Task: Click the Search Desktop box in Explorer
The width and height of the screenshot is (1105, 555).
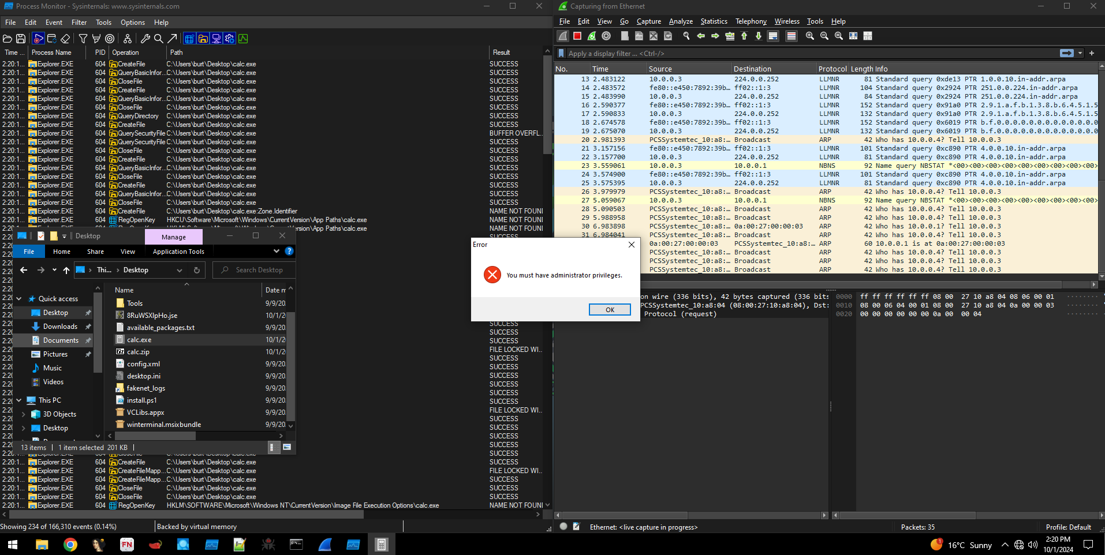Action: (255, 270)
